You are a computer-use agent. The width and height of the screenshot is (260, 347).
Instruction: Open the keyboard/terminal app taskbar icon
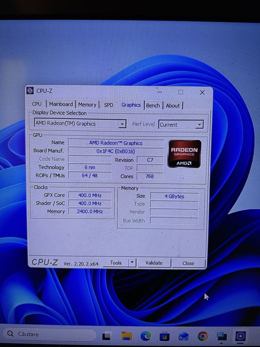point(222,337)
